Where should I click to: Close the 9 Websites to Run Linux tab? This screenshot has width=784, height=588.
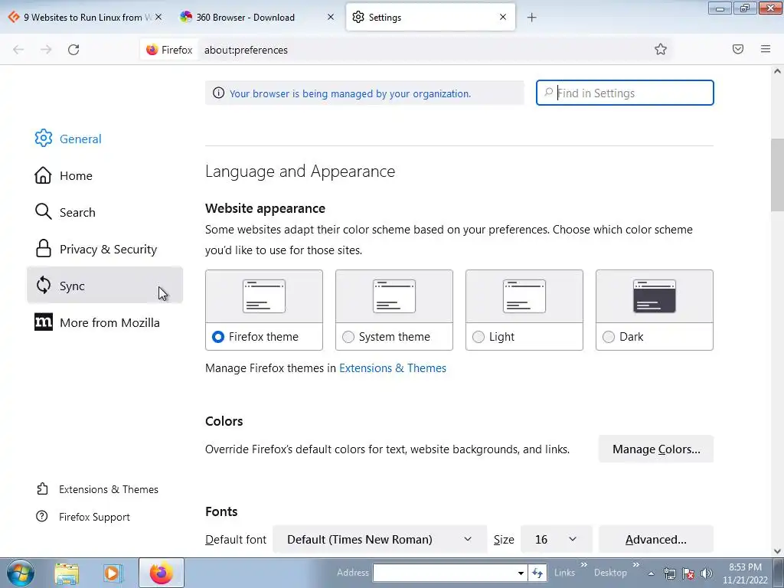coord(158,17)
